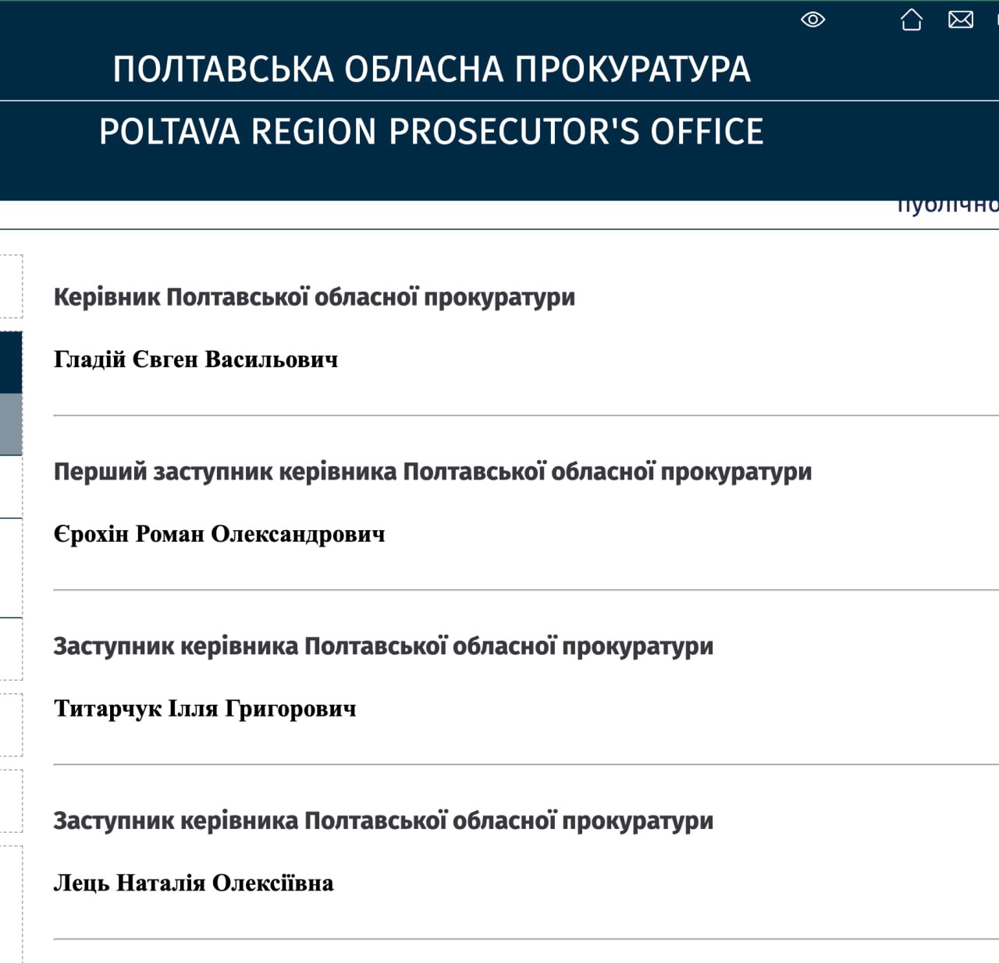This screenshot has width=999, height=963.
Task: Click POLTAVA REGION PROSECUTOR'S OFFICE title
Action: point(432,132)
